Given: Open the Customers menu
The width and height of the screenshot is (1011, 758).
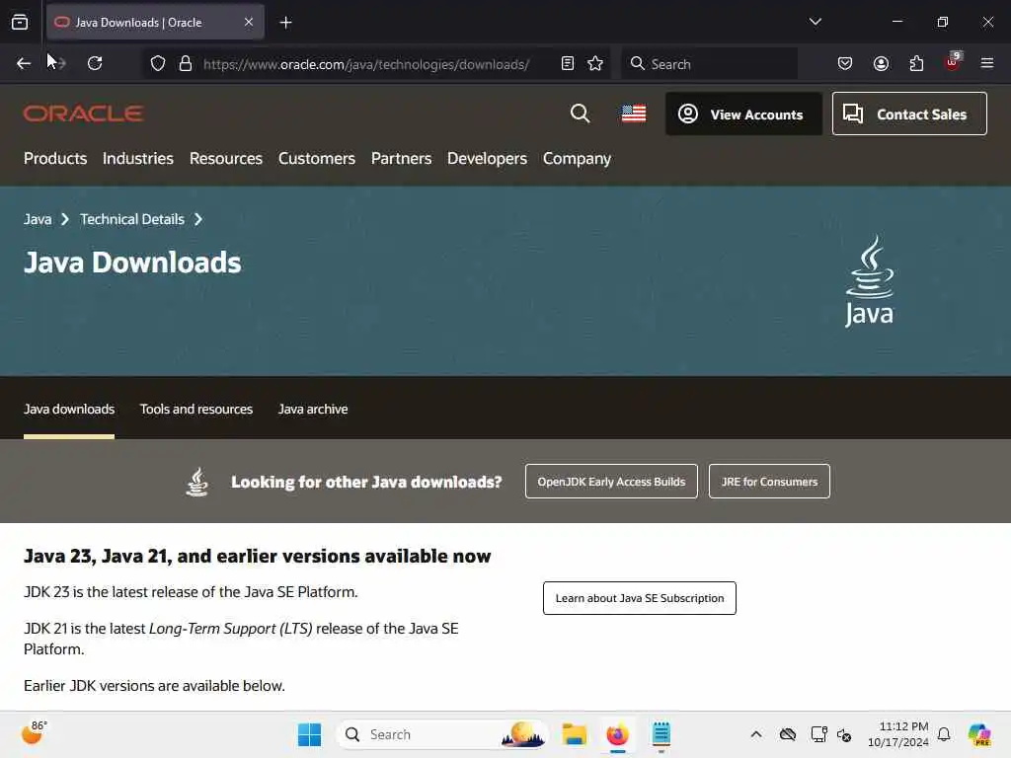Looking at the screenshot, I should point(317,159).
